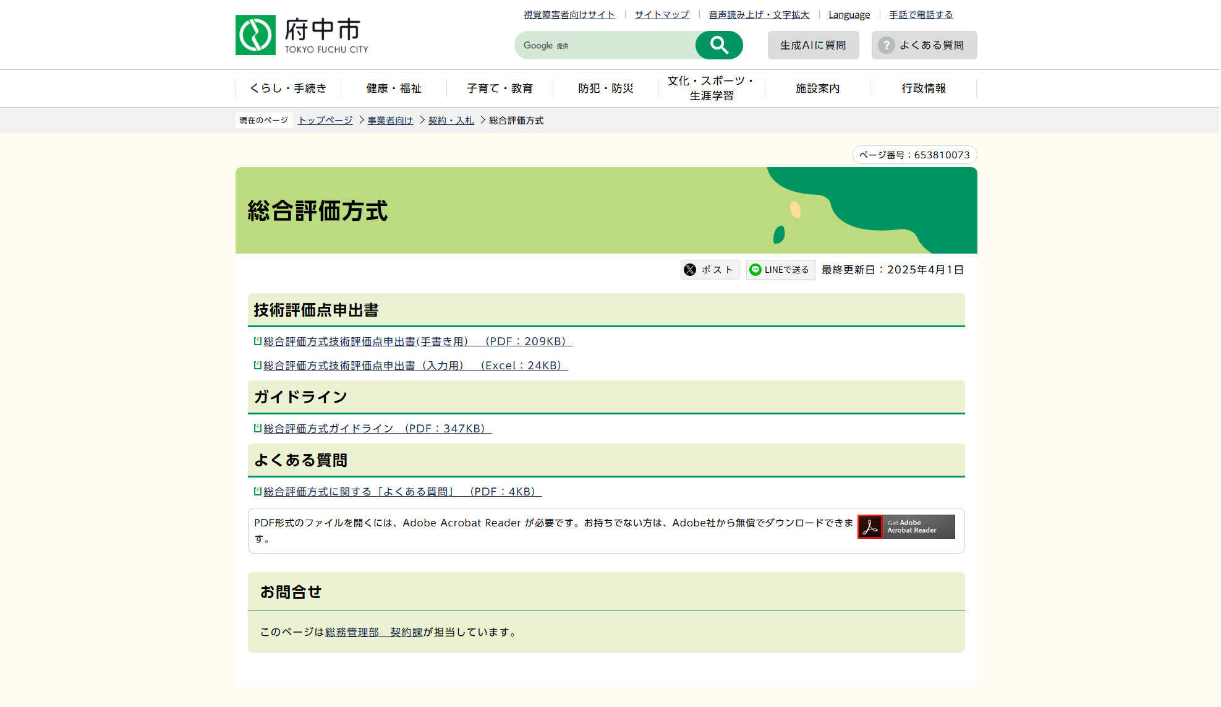Click the 現在のページ breadcrumb label
The width and height of the screenshot is (1221, 707).
point(264,121)
